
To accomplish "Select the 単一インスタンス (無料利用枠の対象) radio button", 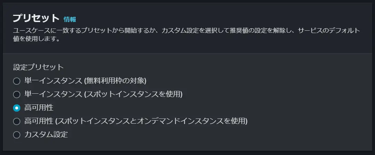I will 17,81.
